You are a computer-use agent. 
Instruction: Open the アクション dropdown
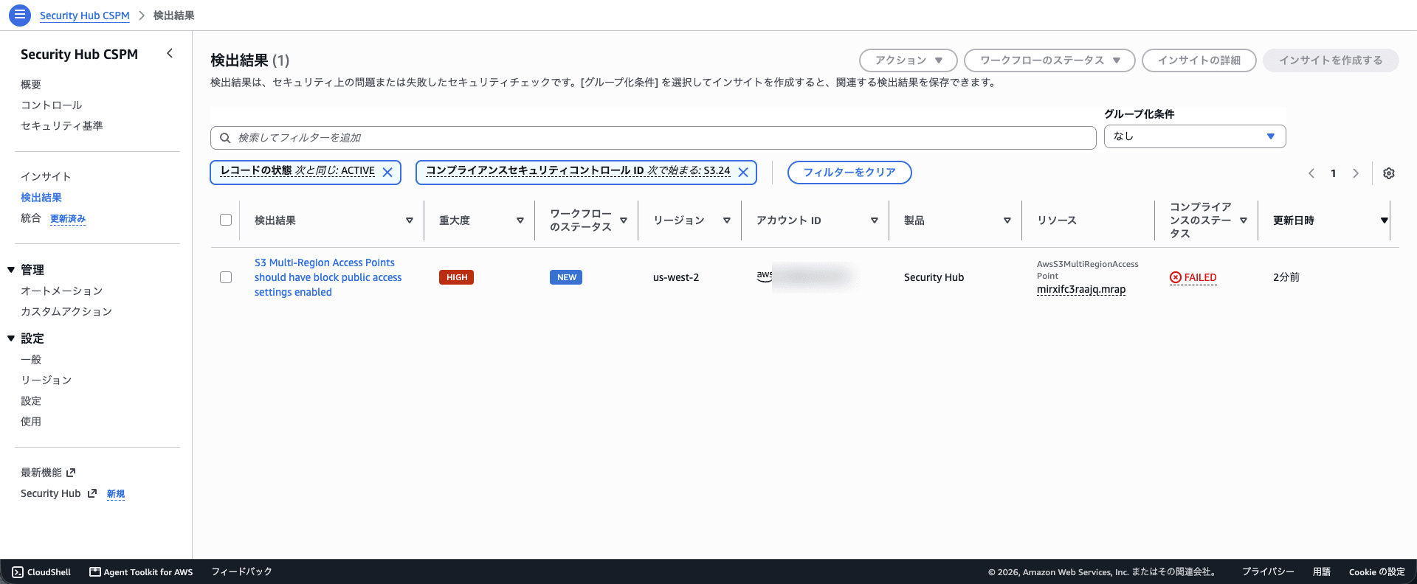coord(909,60)
